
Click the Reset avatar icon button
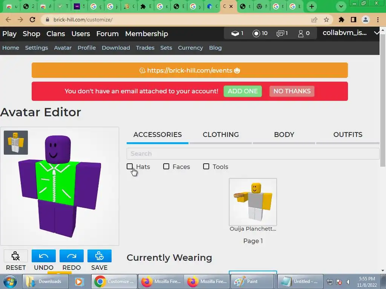point(16,256)
